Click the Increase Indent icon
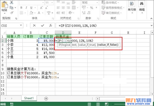Viewport: 154px width, 106px height. (x=63, y=13)
